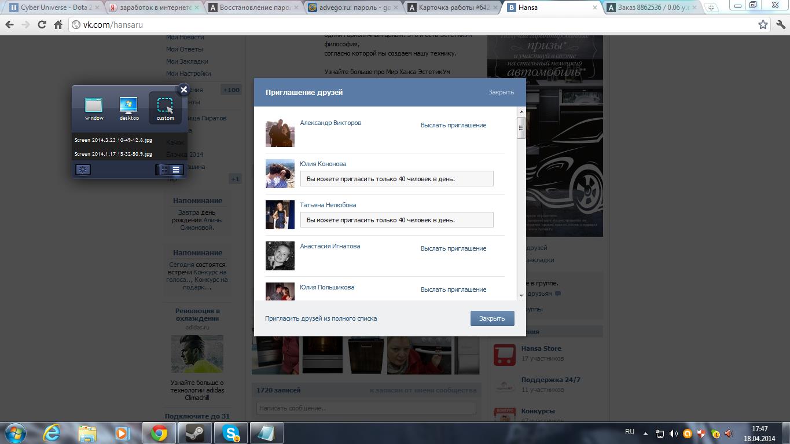Click Юлия Кононова avatar photo

pos(280,174)
